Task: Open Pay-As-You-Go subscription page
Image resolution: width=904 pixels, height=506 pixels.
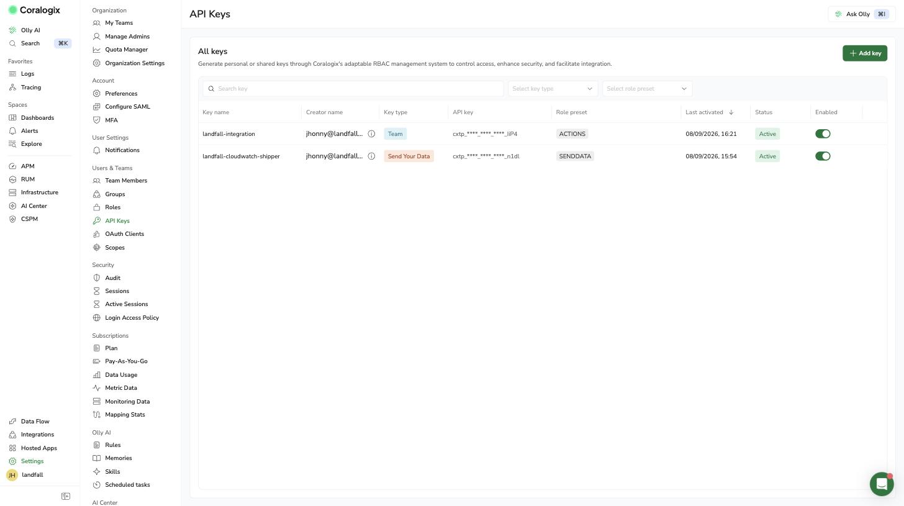Action: [120, 361]
